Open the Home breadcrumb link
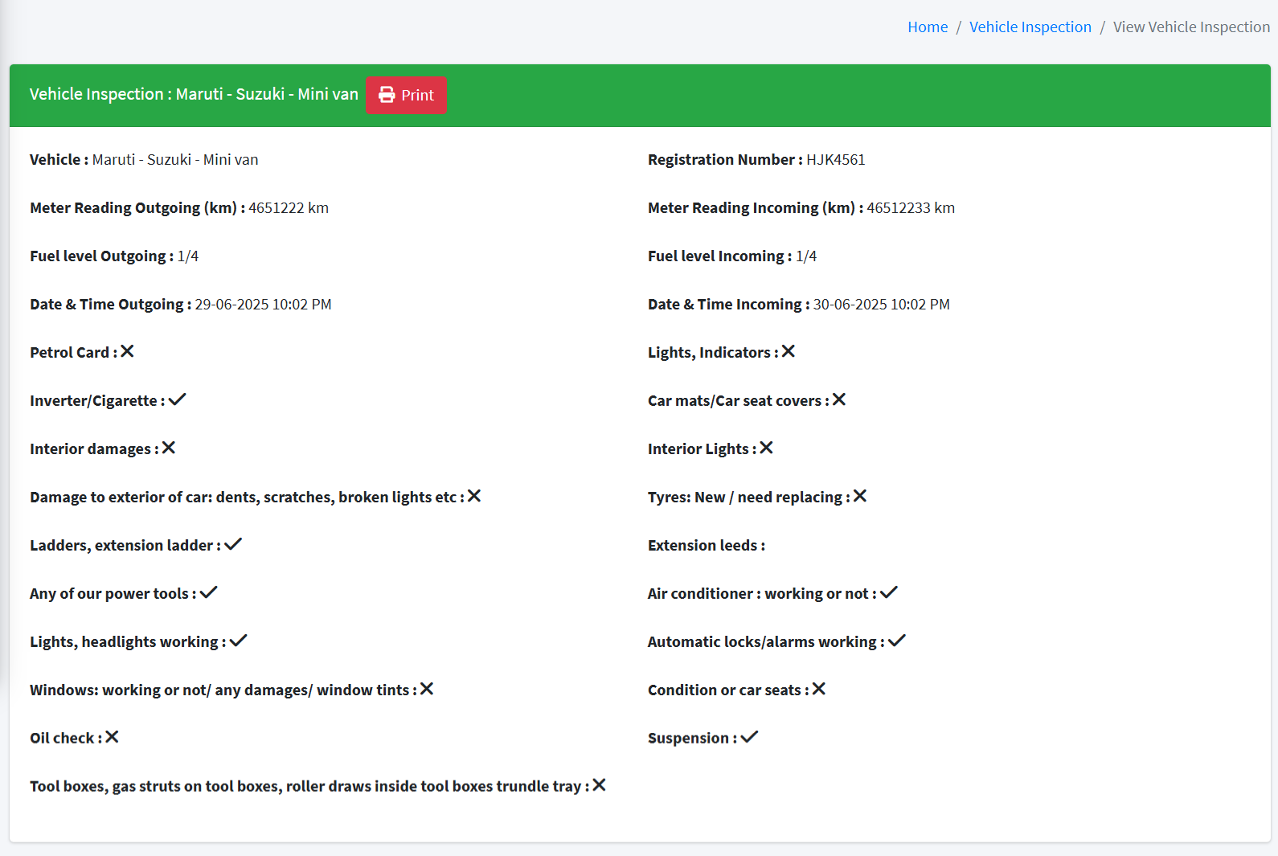The height and width of the screenshot is (856, 1278). pos(928,27)
